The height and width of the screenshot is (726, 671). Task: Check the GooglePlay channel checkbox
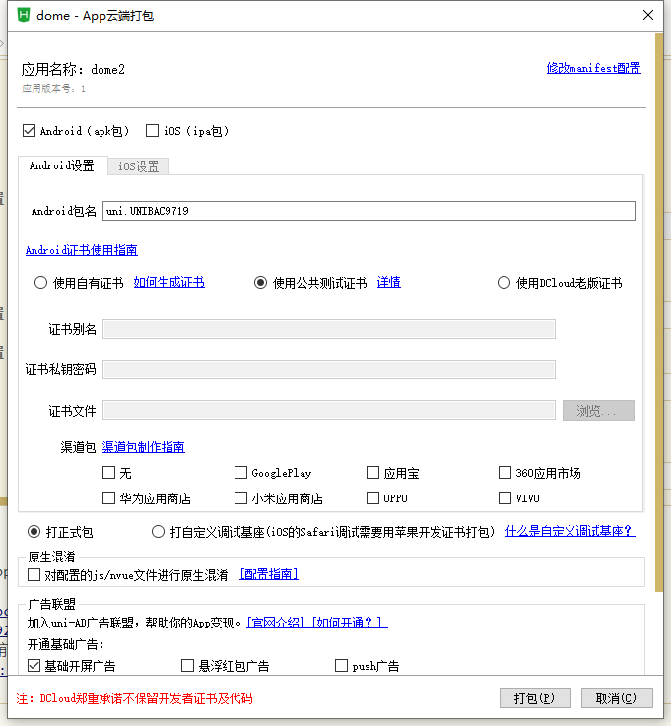(241, 473)
